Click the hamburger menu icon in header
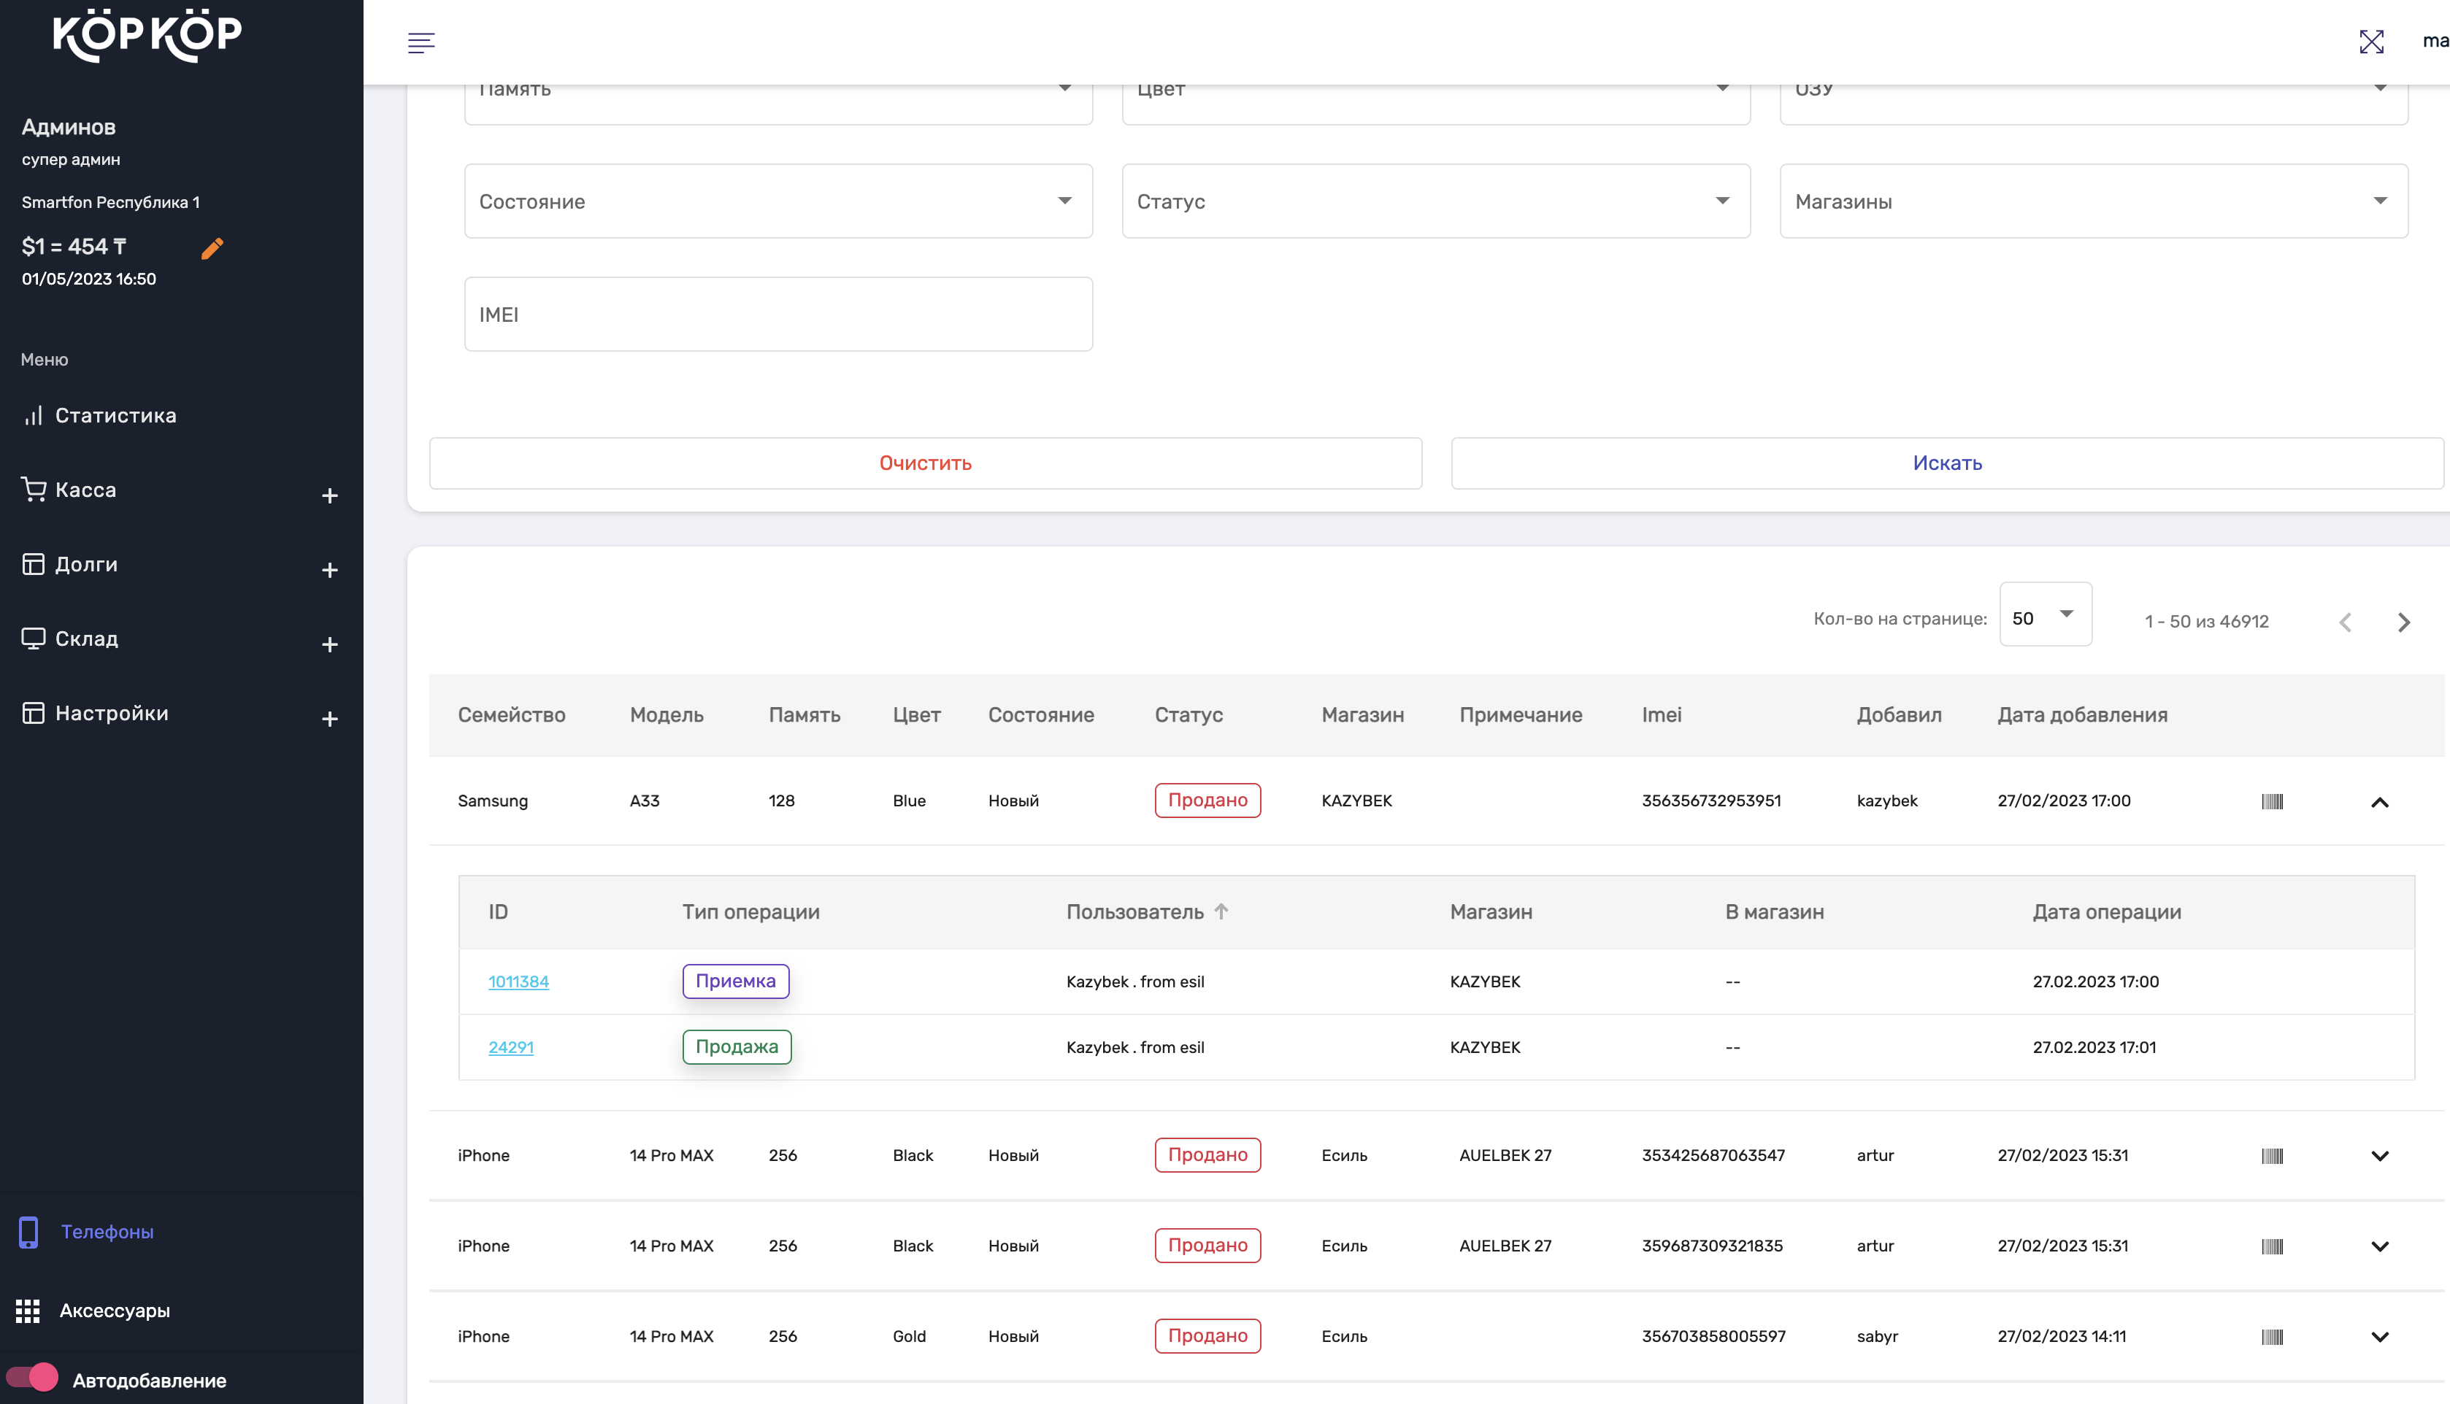Viewport: 2450px width, 1404px height. [x=421, y=42]
